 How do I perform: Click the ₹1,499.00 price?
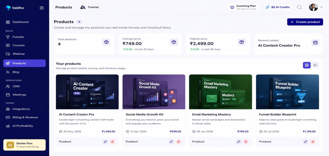point(109,132)
